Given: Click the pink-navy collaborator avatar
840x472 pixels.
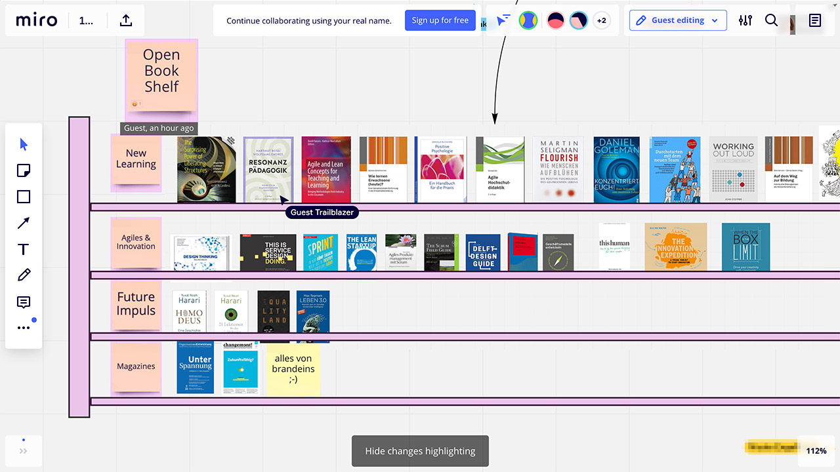Looking at the screenshot, I should (578, 20).
